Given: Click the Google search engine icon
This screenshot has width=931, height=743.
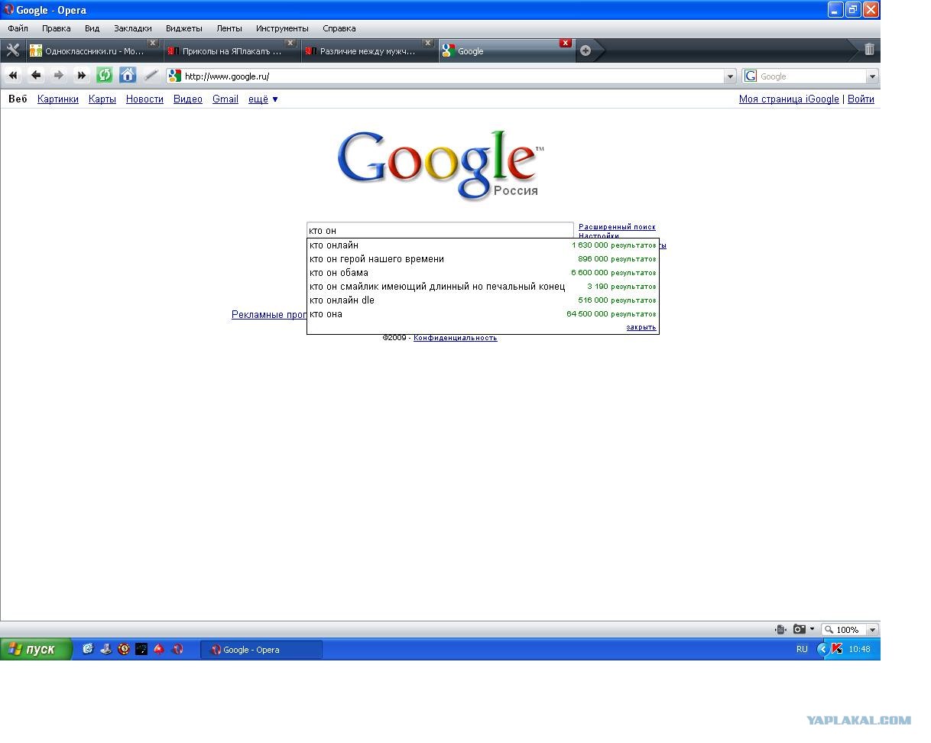Looking at the screenshot, I should pyautogui.click(x=751, y=76).
